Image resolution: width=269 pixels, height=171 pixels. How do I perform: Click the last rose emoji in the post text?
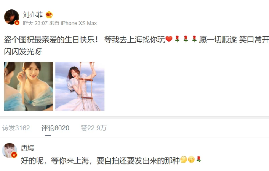point(194,39)
